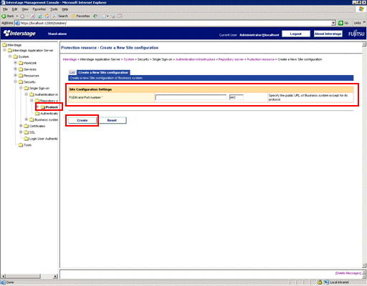
Task: Open the Help menu
Action: [x=65, y=9]
